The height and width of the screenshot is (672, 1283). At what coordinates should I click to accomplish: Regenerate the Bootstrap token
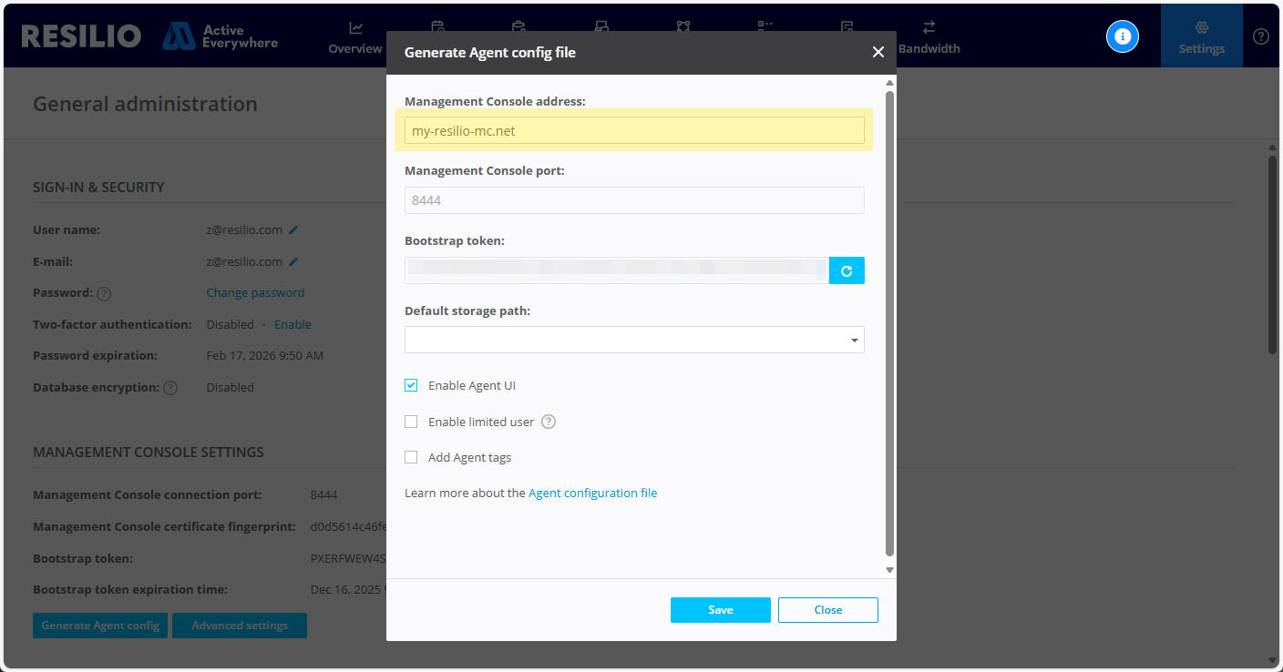pos(847,270)
